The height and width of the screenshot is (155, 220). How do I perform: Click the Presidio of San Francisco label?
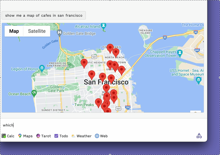coord(57,65)
